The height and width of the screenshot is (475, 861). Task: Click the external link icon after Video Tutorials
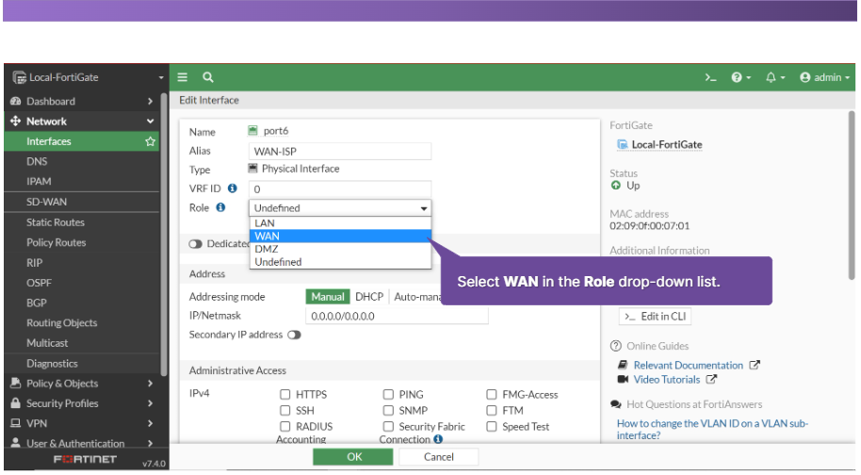711,379
